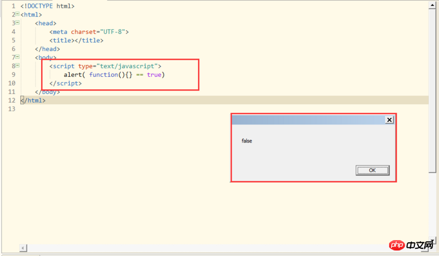Close the alert dialog with X
Viewport: 439px width, 256px height.
click(389, 120)
